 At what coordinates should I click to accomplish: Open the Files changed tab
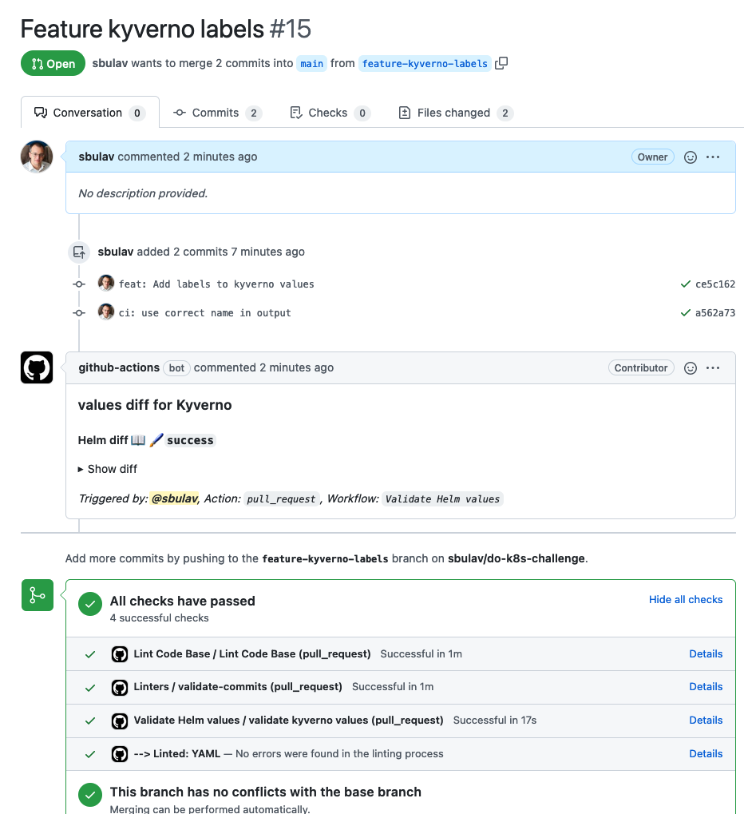[456, 113]
